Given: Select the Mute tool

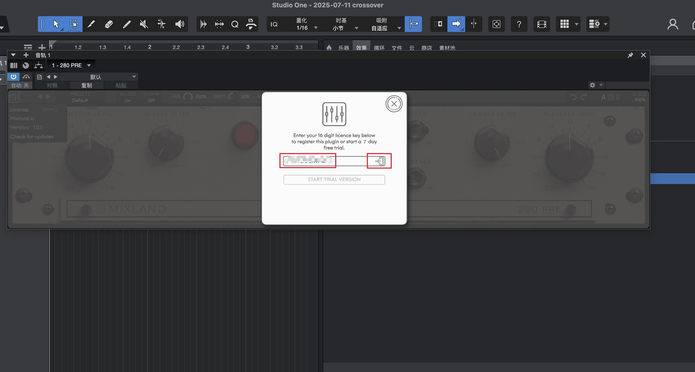Looking at the screenshot, I should tap(144, 24).
